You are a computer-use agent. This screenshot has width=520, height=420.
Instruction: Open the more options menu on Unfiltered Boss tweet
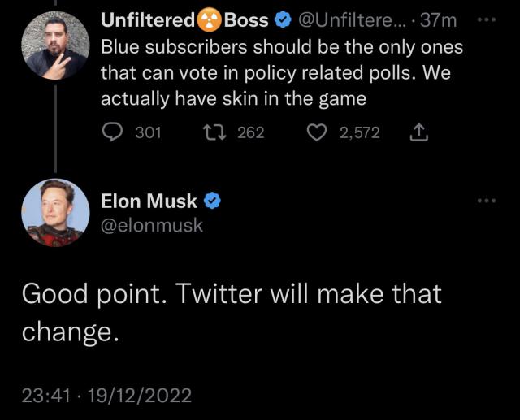coord(486,19)
